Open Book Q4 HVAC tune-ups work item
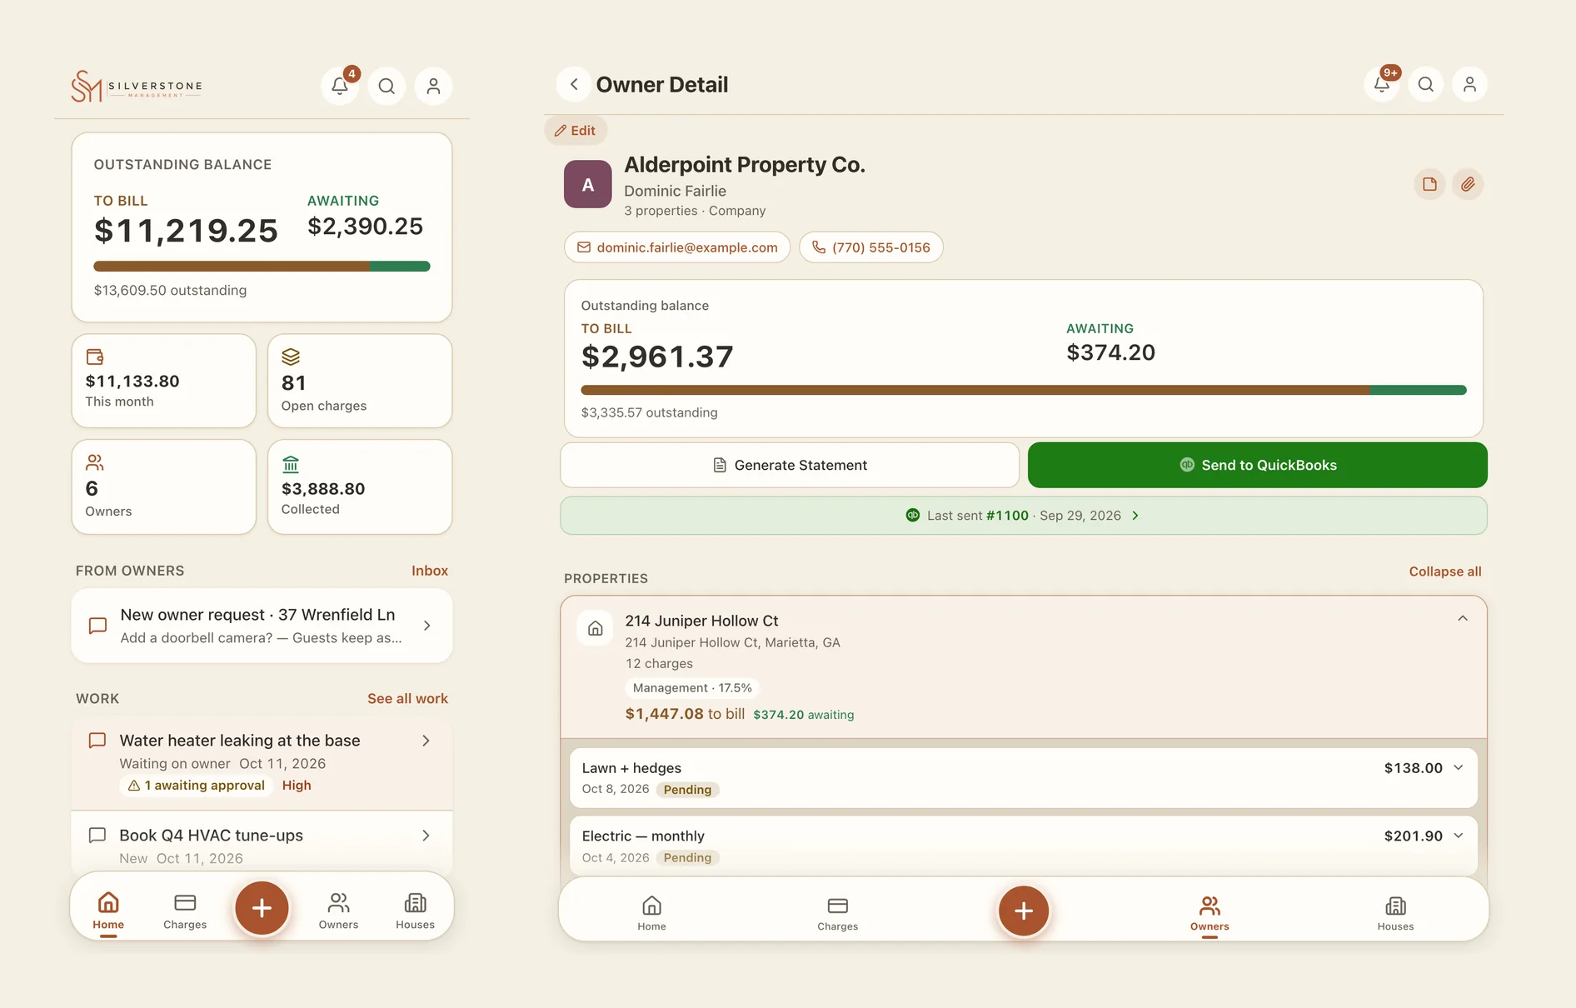Viewport: 1576px width, 1008px height. coord(262,843)
